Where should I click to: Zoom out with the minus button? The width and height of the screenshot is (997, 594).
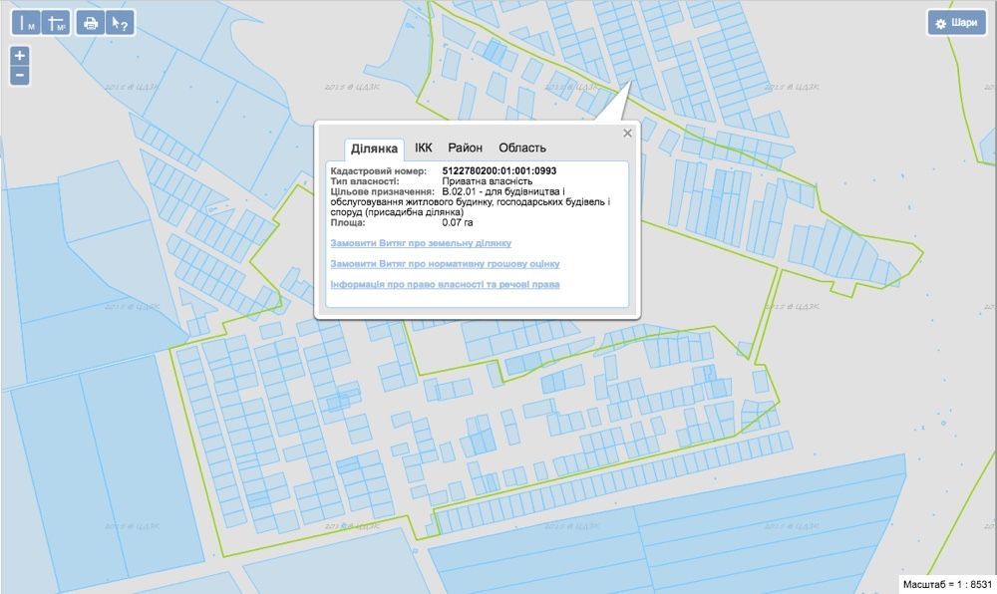pyautogui.click(x=20, y=75)
